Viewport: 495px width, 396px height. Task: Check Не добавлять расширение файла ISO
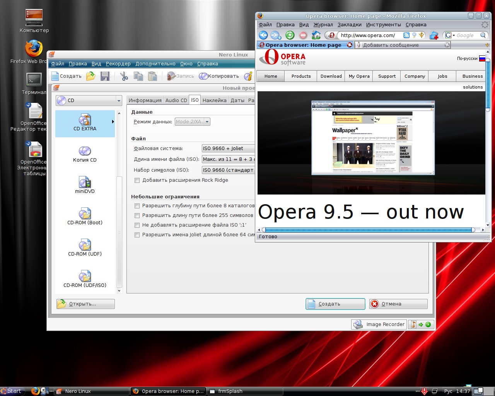137,225
